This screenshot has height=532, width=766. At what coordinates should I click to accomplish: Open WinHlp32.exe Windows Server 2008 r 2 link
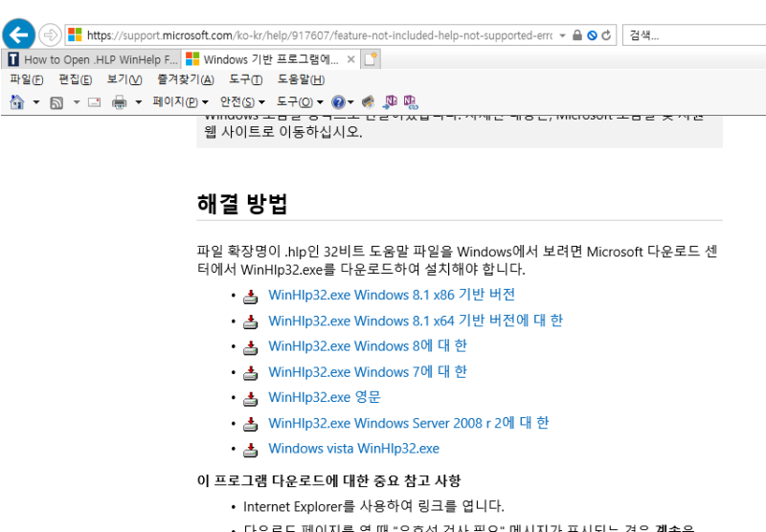[x=409, y=423]
